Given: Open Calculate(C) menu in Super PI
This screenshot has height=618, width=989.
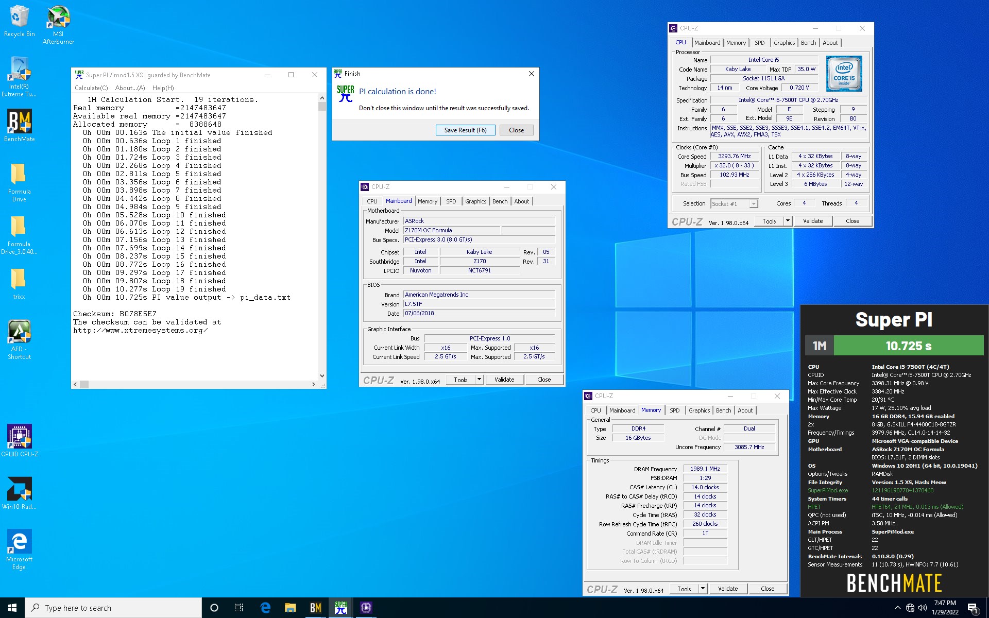Looking at the screenshot, I should click(91, 88).
